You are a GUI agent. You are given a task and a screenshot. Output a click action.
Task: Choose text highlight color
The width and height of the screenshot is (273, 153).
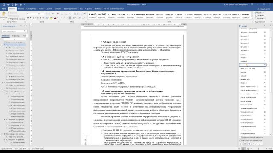pos(51,18)
